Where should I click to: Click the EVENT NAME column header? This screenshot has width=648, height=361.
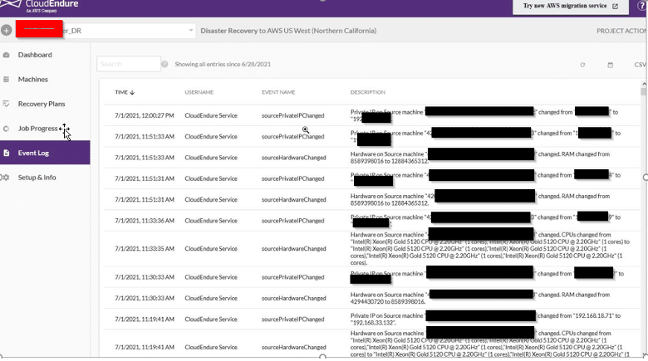(x=278, y=92)
